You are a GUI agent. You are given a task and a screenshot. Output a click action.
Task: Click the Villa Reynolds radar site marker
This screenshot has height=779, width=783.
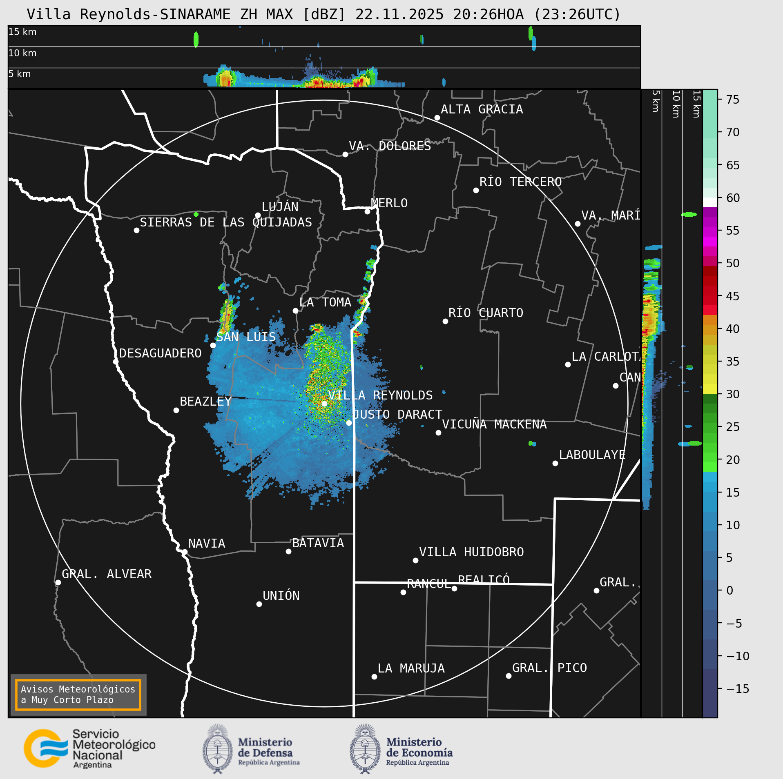pos(324,404)
